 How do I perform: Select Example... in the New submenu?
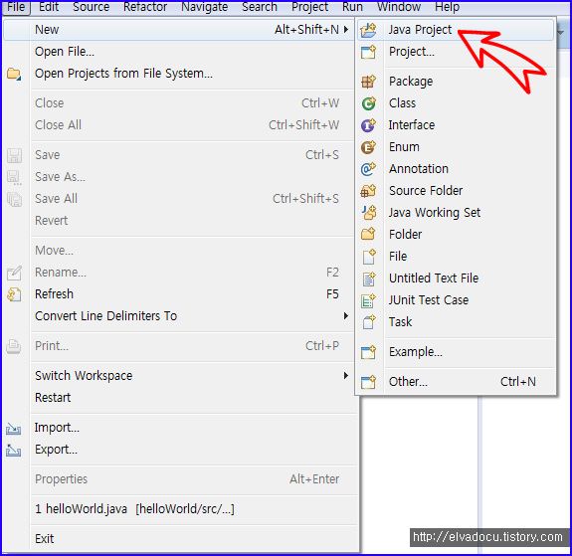pos(456,352)
